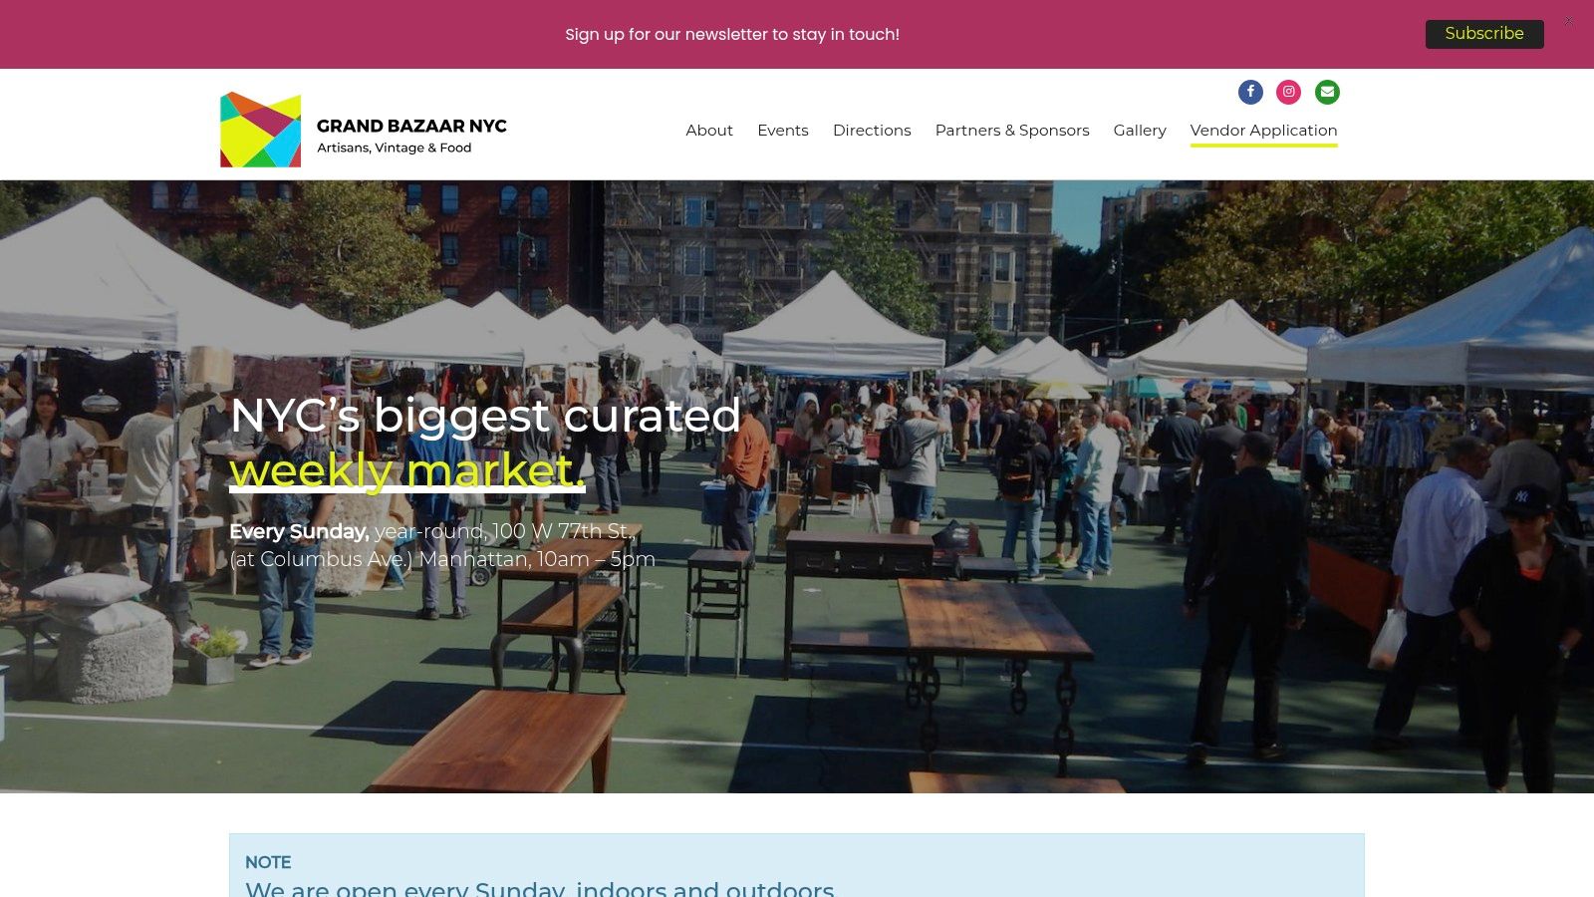Select the Vendor Application link

(x=1263, y=131)
